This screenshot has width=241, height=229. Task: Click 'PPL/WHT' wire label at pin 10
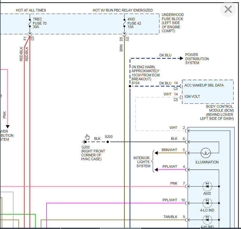(x=170, y=200)
